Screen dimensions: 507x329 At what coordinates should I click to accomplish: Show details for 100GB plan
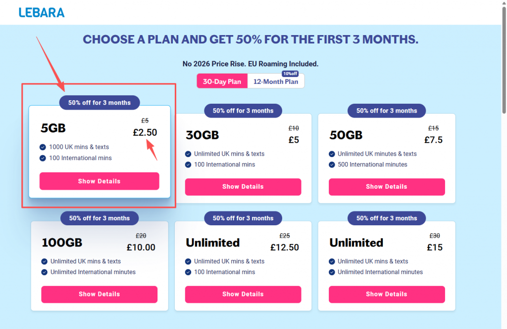pyautogui.click(x=99, y=294)
